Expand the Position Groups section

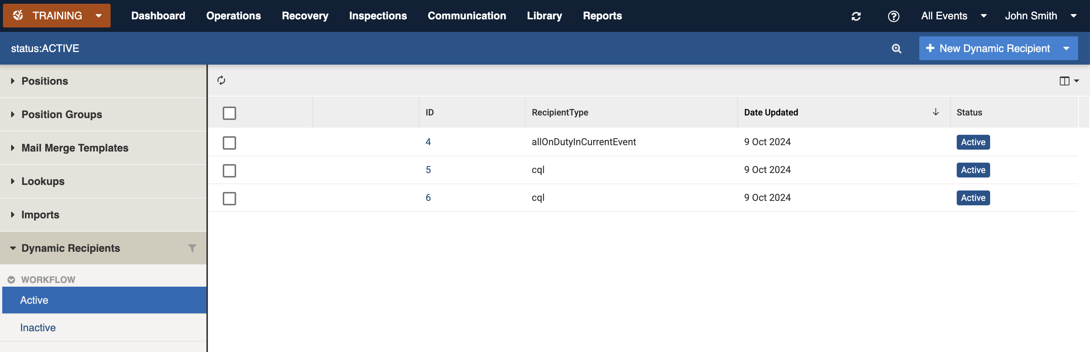point(61,115)
